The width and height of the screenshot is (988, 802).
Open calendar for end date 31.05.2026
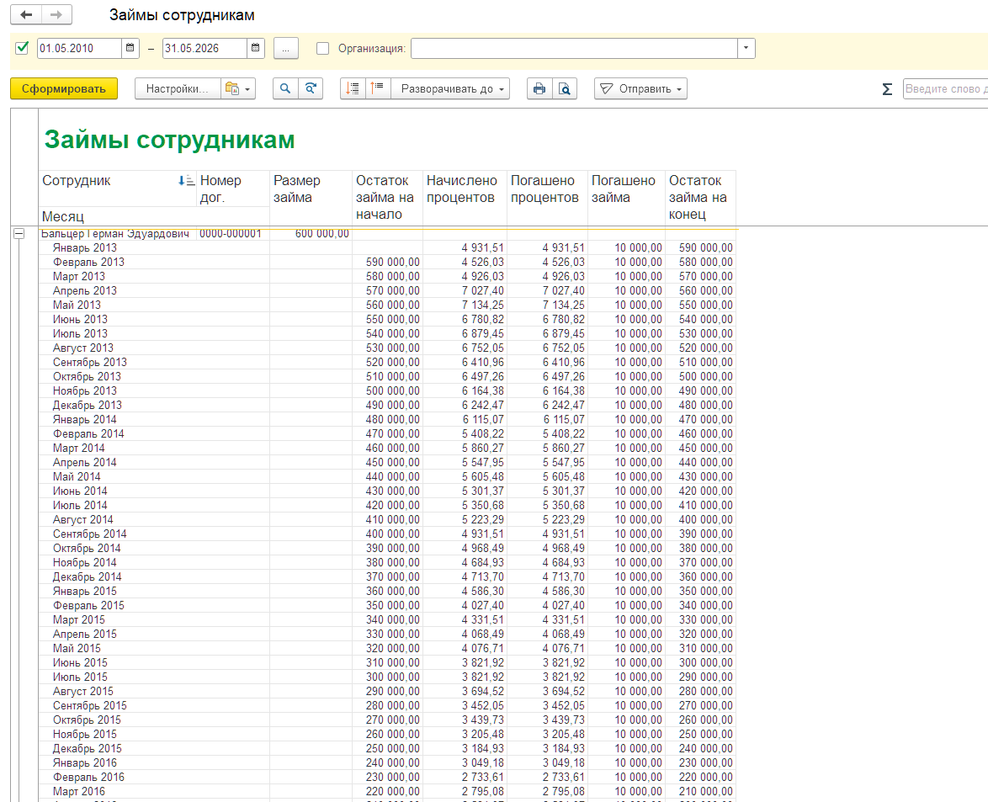(255, 48)
